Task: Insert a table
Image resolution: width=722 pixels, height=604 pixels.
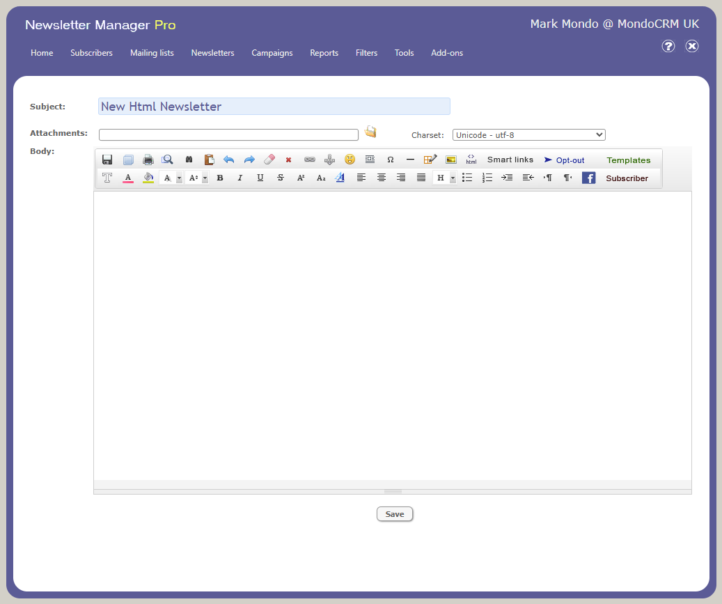Action: 430,160
